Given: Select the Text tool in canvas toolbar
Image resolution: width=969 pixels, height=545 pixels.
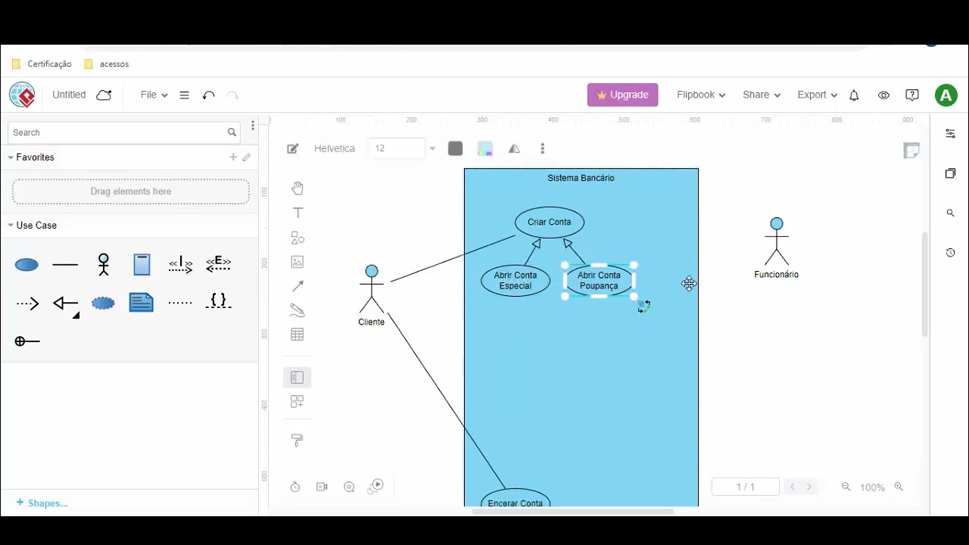Looking at the screenshot, I should point(298,213).
